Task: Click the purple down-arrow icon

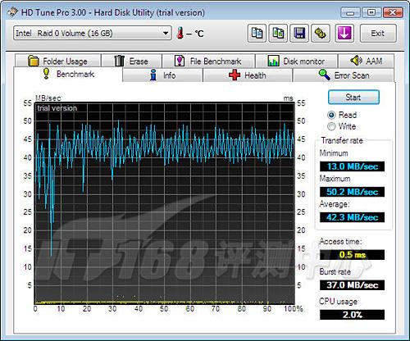Action: [x=344, y=34]
